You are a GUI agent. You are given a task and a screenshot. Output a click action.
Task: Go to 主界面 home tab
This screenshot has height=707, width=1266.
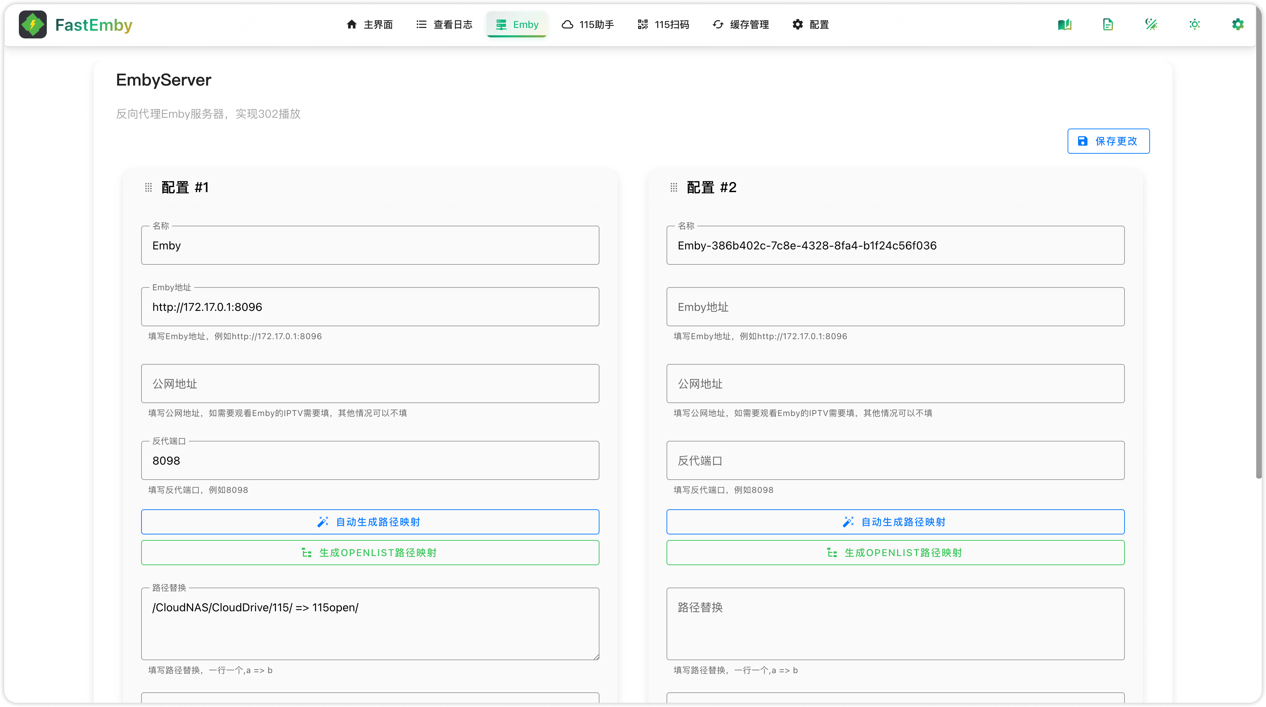370,24
